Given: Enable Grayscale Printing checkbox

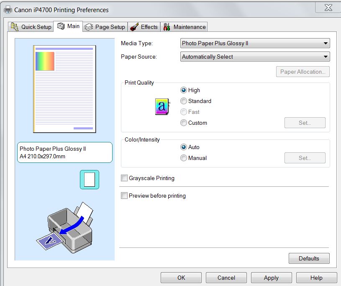Looking at the screenshot, I should pyautogui.click(x=124, y=178).
